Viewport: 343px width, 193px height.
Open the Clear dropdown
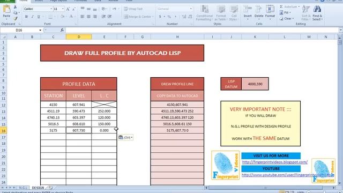(287, 19)
